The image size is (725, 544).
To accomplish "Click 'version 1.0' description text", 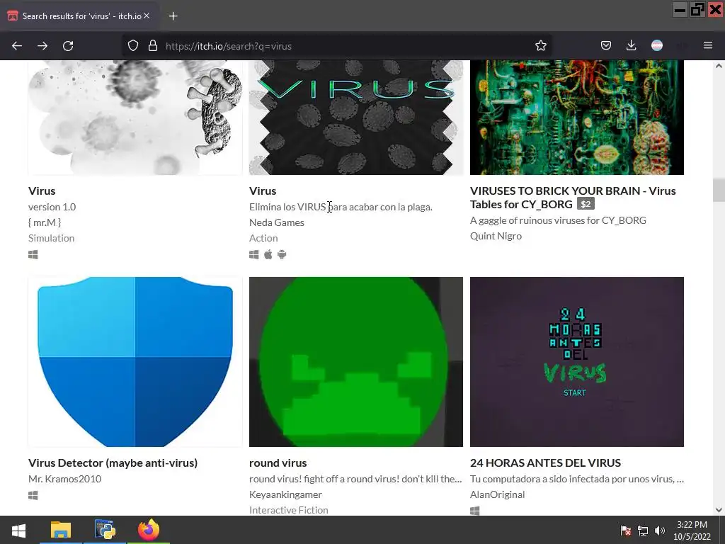I will click(52, 207).
